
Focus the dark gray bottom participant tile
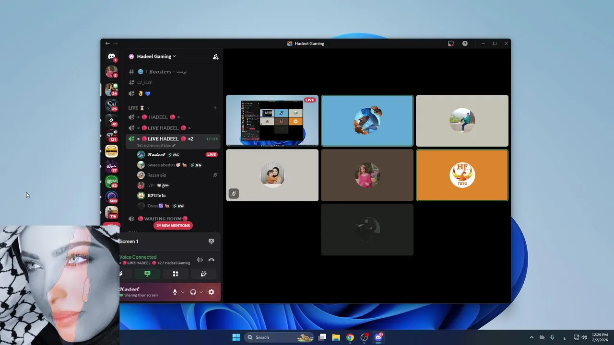coord(367,230)
